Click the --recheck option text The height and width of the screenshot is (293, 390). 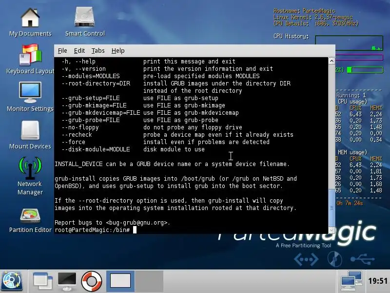[x=77, y=135]
